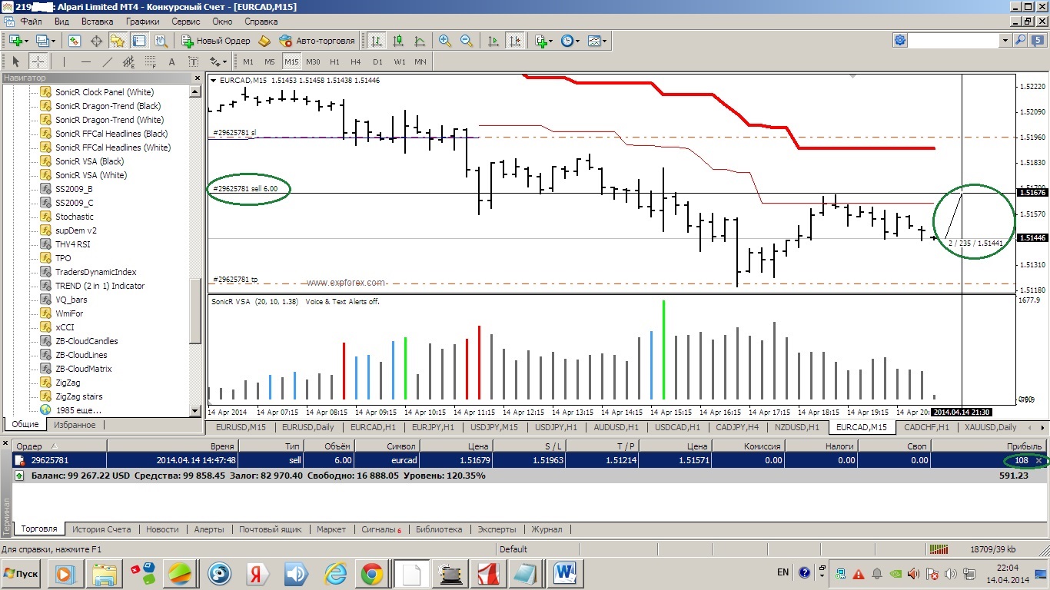This screenshot has height=590, width=1050.
Task: Click the search magnifier icon
Action: point(1021,40)
